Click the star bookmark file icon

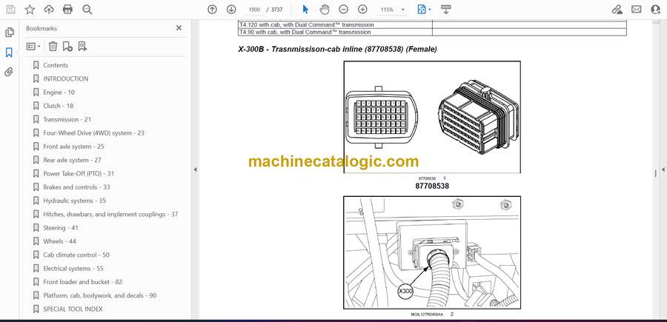(30, 10)
